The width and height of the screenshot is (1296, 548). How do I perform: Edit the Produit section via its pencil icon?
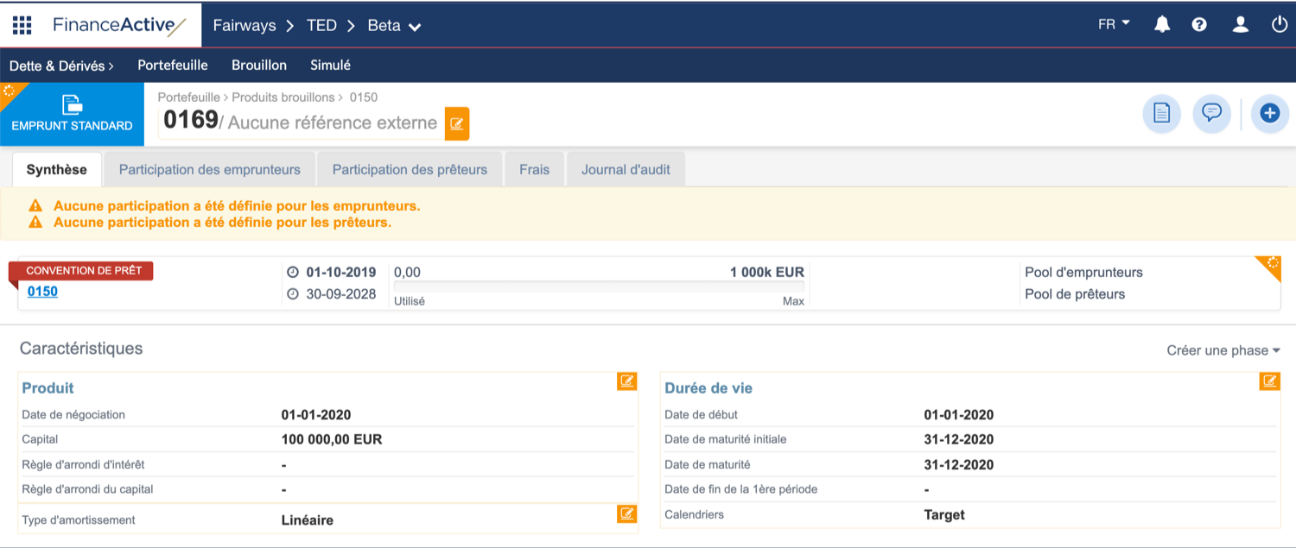click(627, 381)
